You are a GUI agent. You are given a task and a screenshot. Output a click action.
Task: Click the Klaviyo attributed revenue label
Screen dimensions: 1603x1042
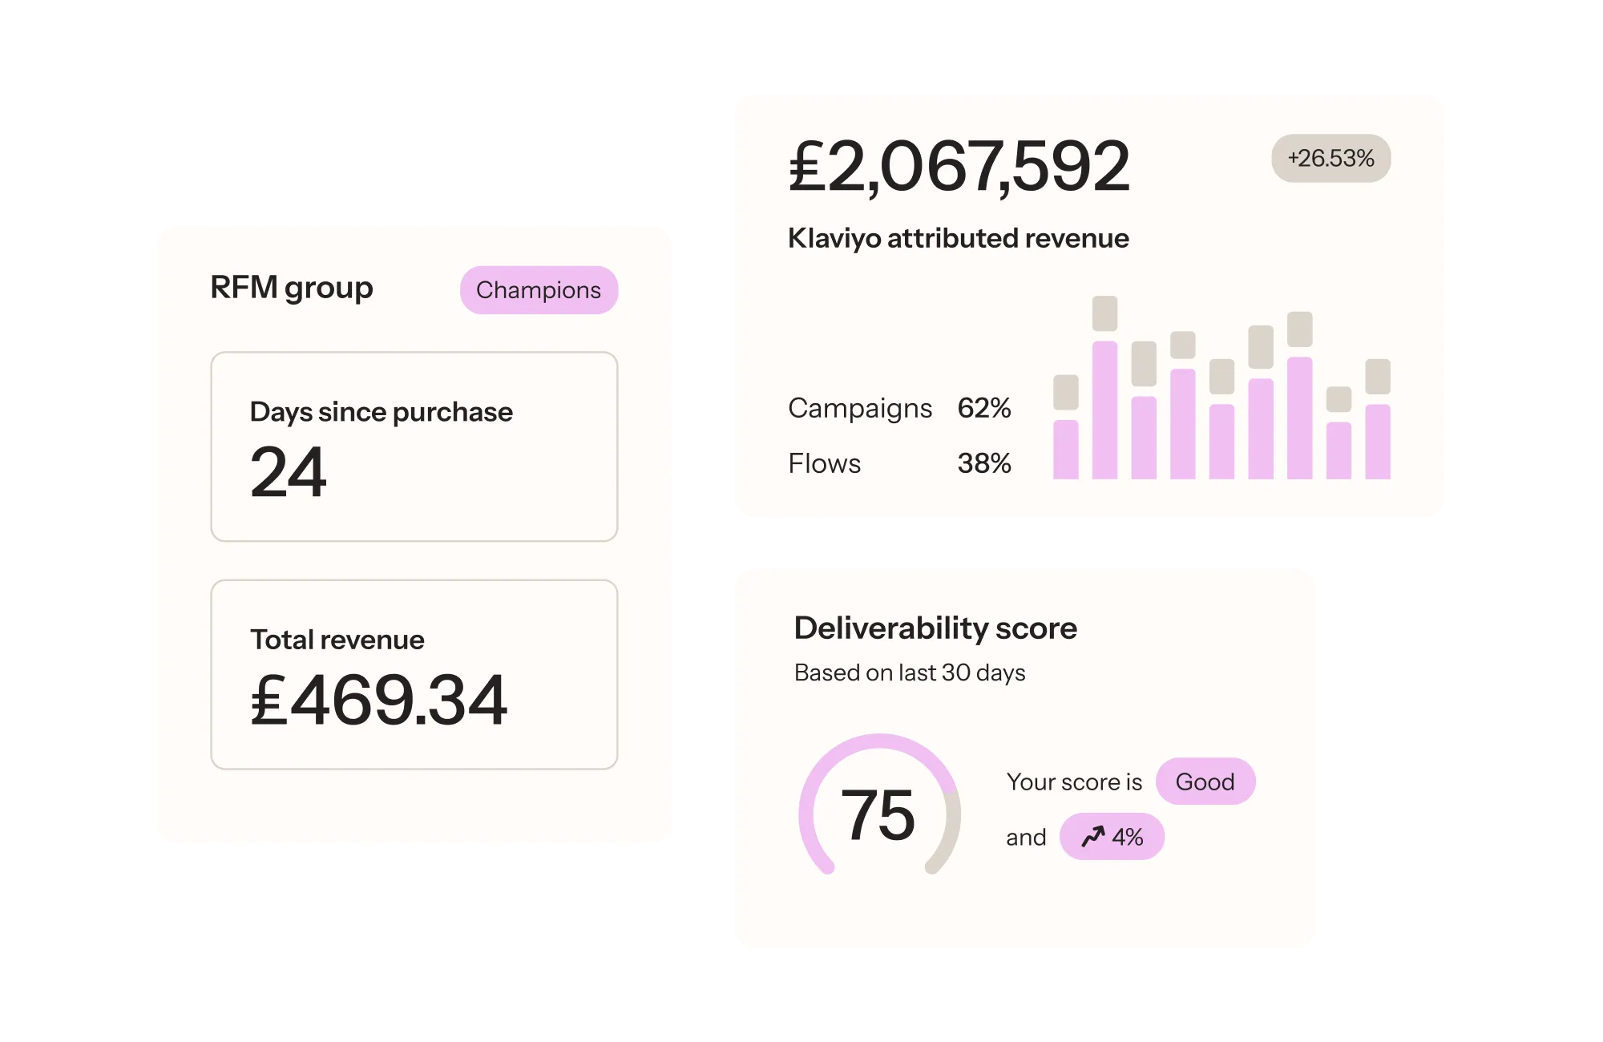(958, 239)
